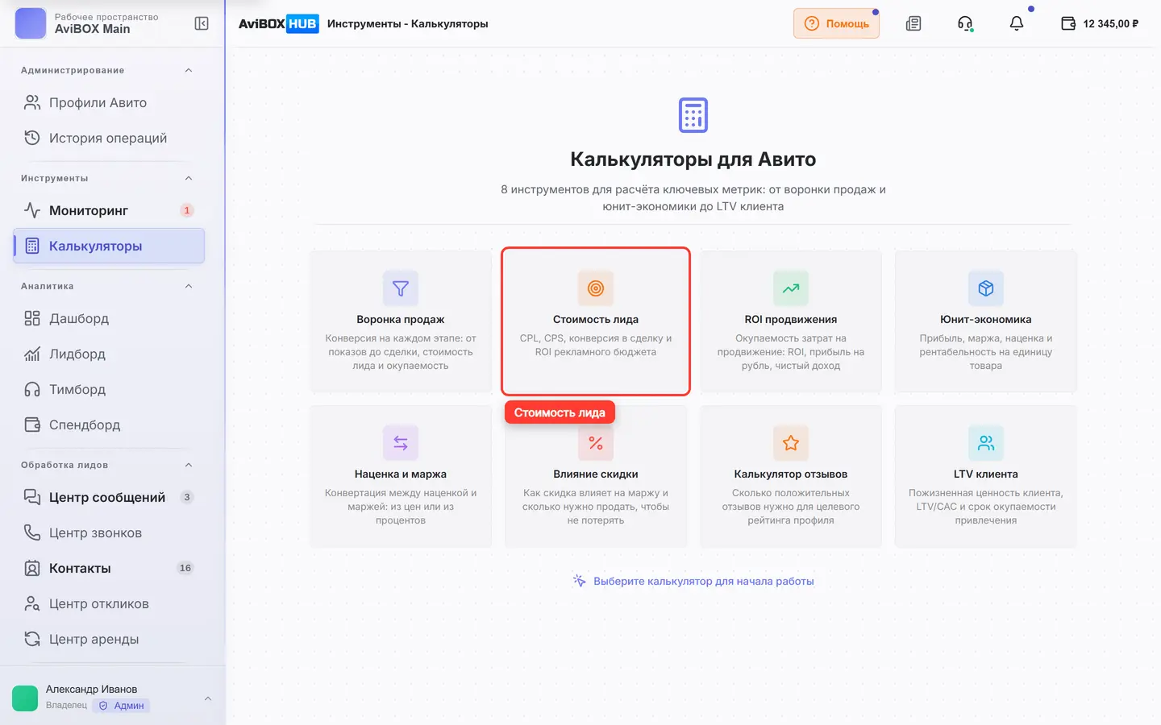This screenshot has height=725, width=1161.
Task: Open the Спендборд page
Action: click(x=109, y=425)
